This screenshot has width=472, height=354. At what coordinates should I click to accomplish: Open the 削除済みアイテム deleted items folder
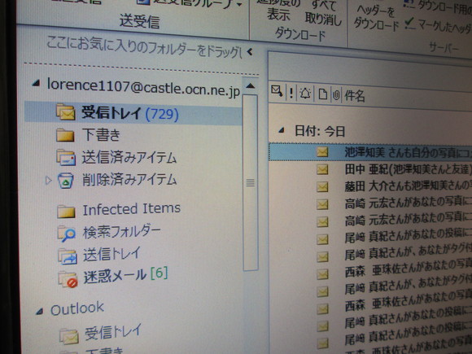click(x=129, y=180)
